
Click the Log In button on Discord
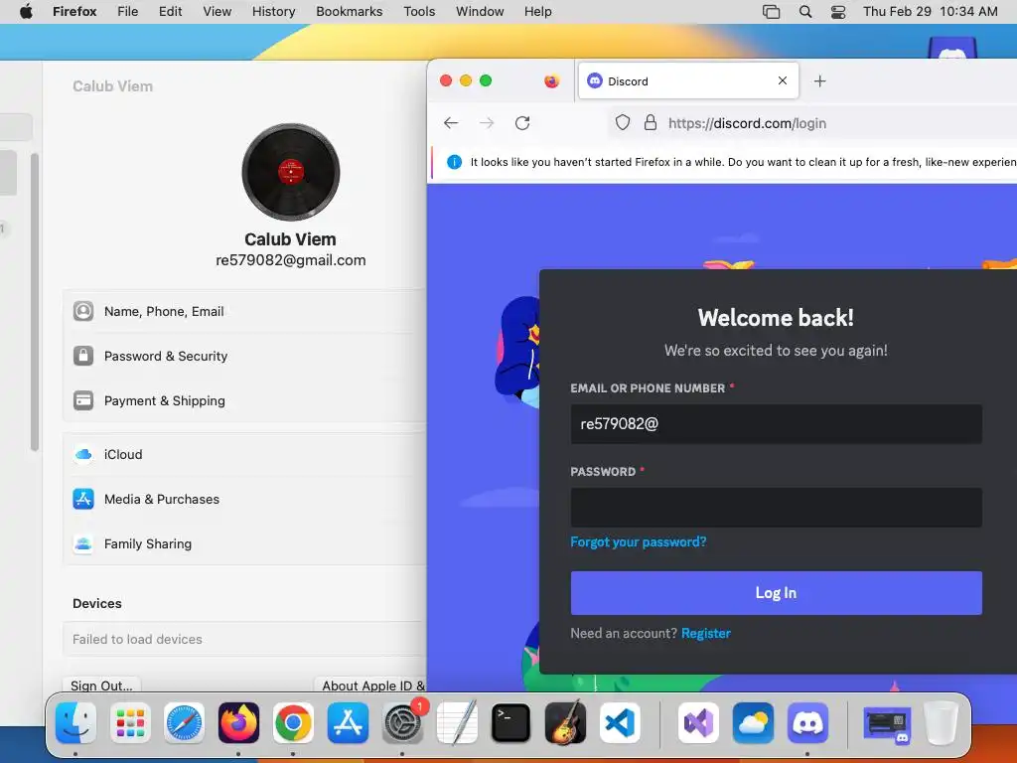point(776,593)
